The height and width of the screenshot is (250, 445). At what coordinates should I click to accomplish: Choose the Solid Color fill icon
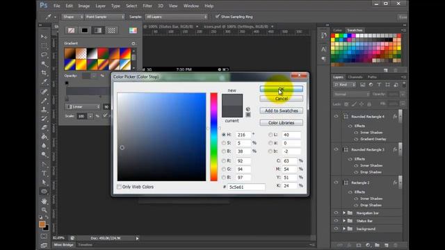(85, 31)
